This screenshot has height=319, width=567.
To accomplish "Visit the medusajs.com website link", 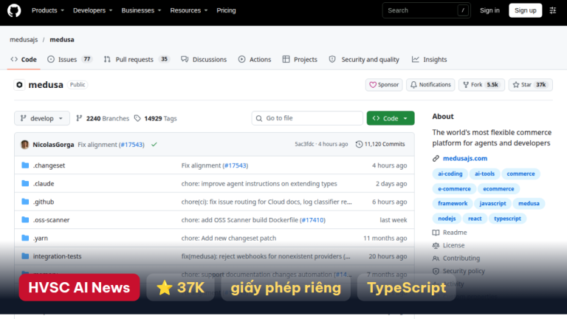I will [465, 159].
